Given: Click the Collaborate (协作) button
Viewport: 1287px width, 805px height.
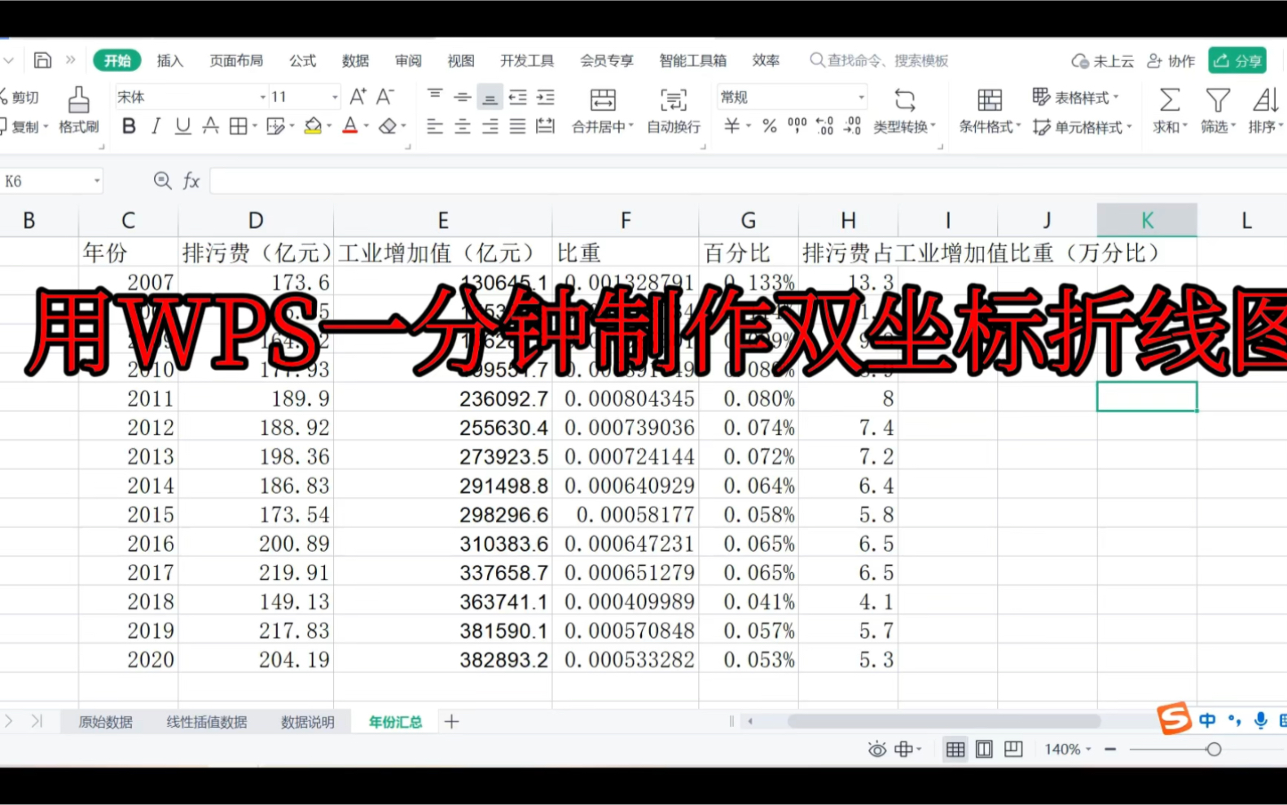Looking at the screenshot, I should (x=1171, y=60).
